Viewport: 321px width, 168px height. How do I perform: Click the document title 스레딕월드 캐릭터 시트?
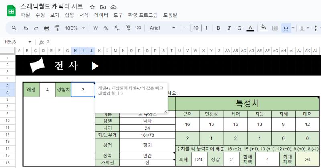click(x=52, y=6)
